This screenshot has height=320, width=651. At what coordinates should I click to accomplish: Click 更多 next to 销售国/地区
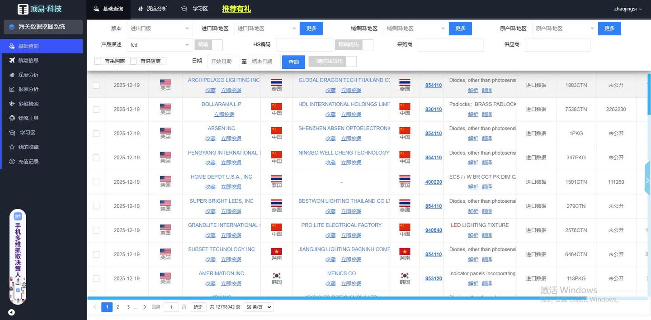(x=460, y=29)
